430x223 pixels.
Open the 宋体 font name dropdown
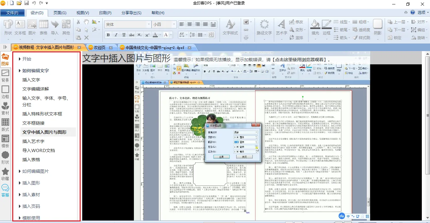[x=149, y=24]
